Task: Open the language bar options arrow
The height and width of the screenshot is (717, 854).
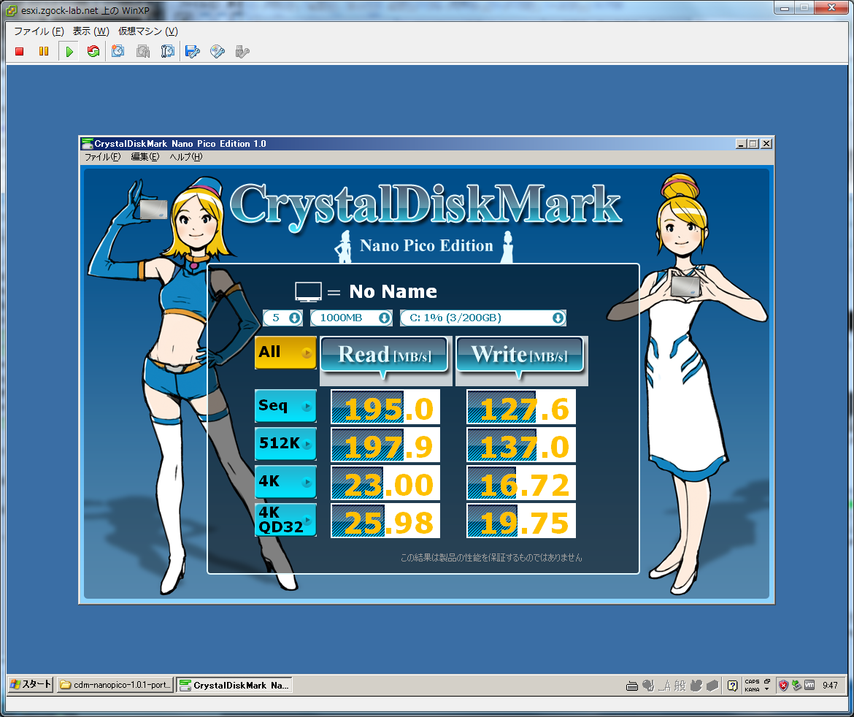Action: pos(767,689)
